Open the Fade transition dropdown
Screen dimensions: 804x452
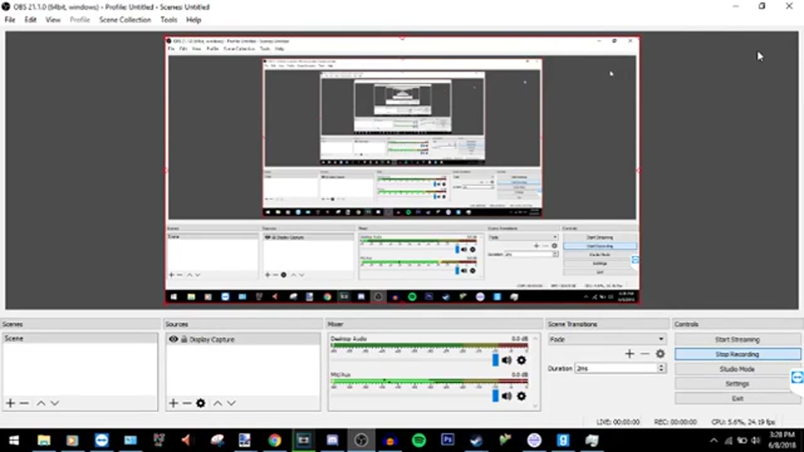click(x=606, y=339)
